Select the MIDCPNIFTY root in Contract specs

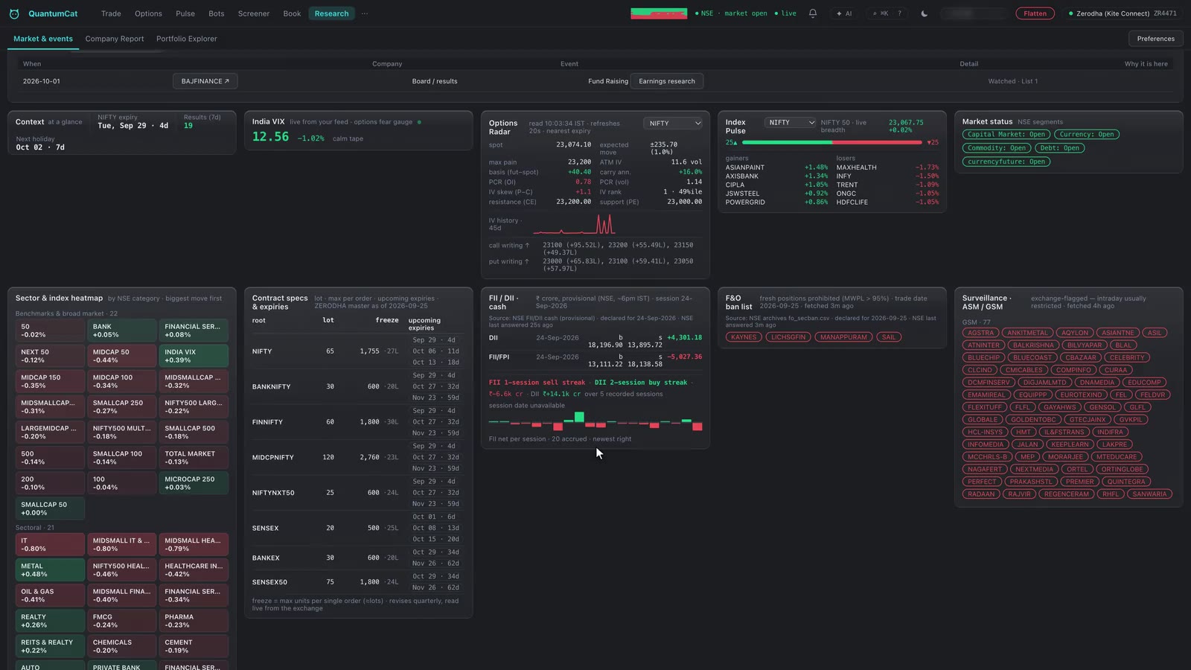click(273, 458)
